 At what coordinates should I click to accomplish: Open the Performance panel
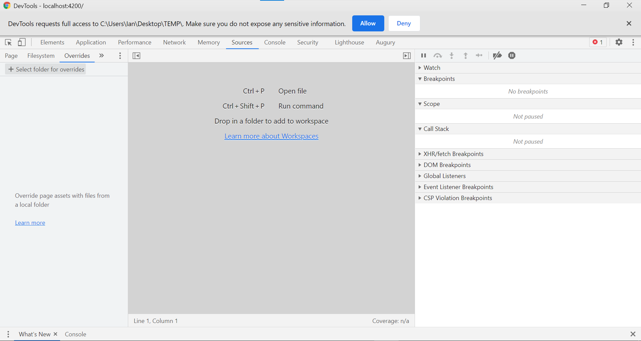(x=135, y=42)
